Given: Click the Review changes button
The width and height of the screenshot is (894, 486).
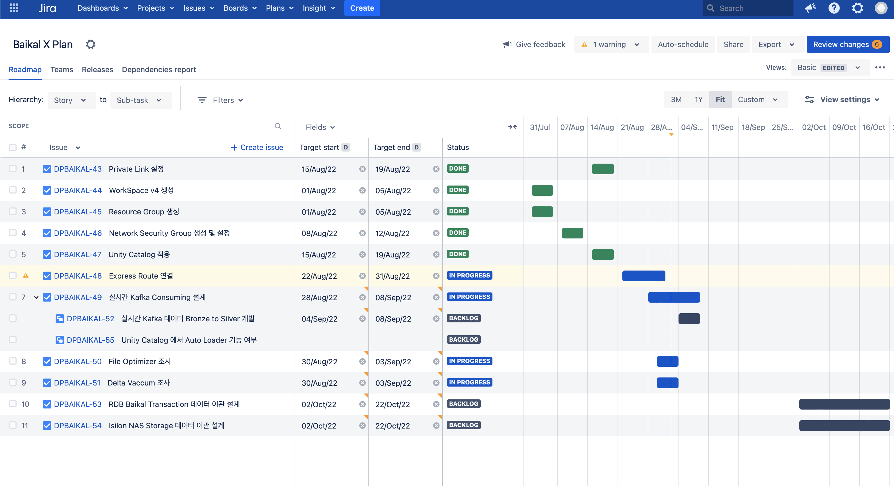Looking at the screenshot, I should click(x=847, y=44).
